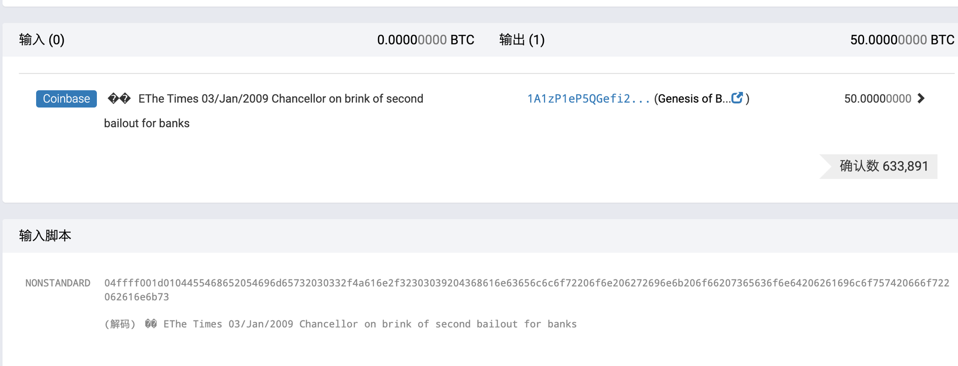Click the 0.00000000 BTC input total

coord(425,40)
